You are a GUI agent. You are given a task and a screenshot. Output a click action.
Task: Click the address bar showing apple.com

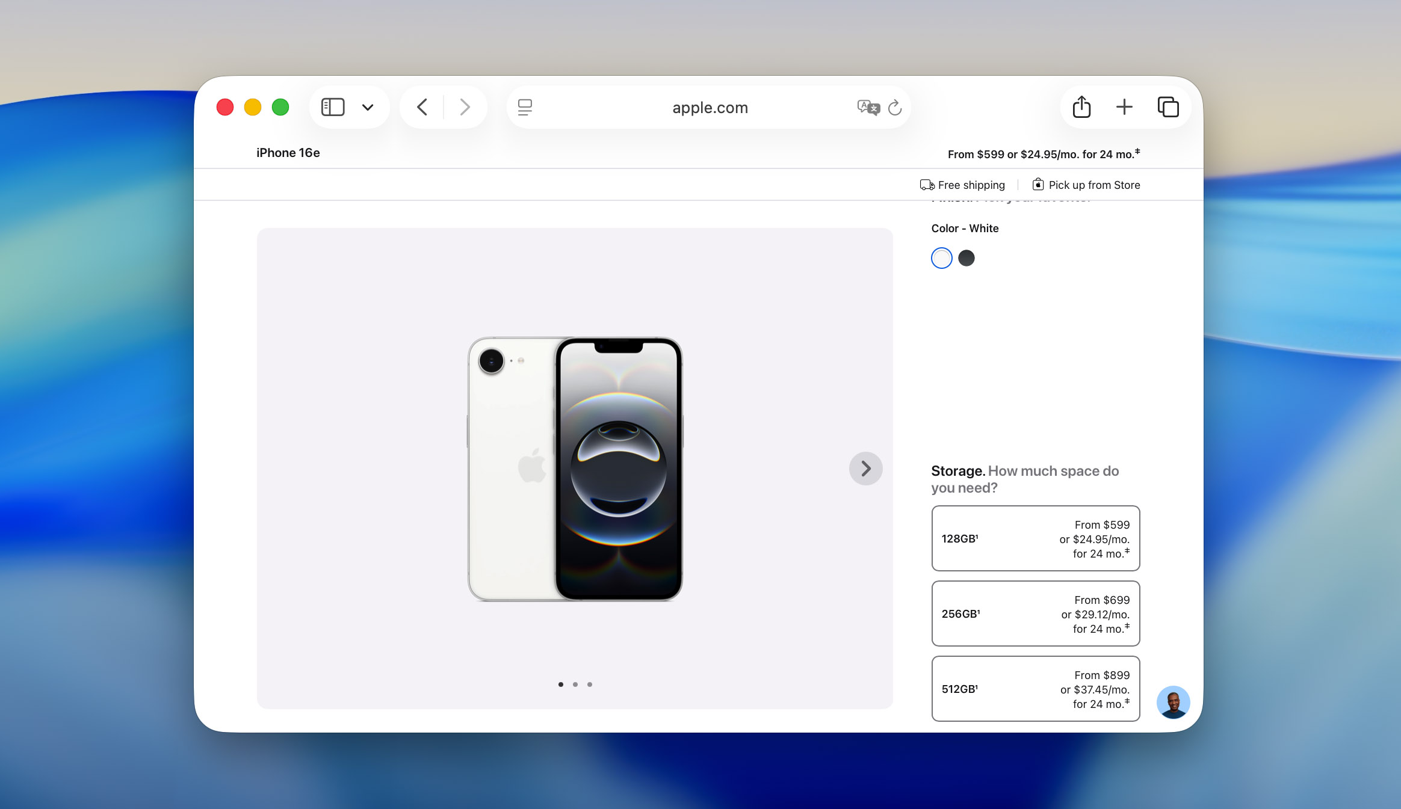709,107
